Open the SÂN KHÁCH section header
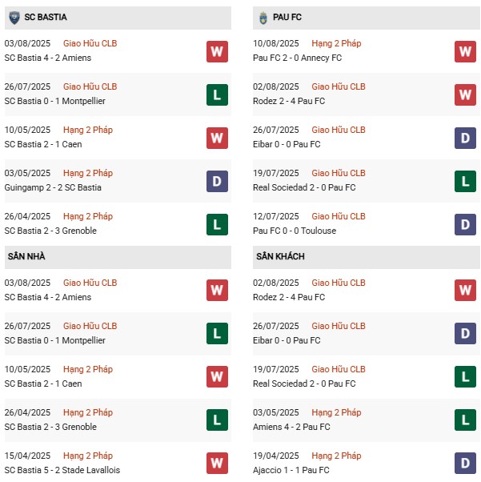The height and width of the screenshot is (482, 481). coord(281,256)
